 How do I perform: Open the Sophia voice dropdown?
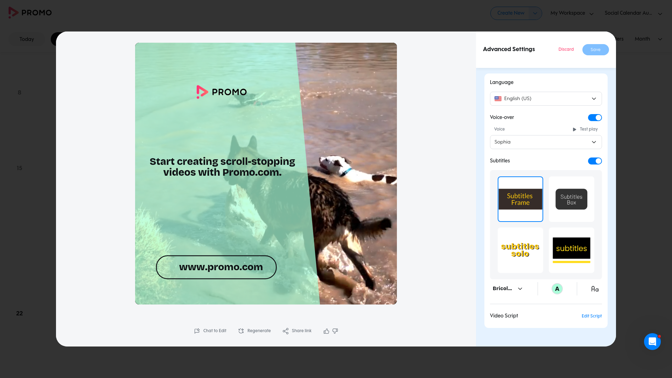point(546,142)
